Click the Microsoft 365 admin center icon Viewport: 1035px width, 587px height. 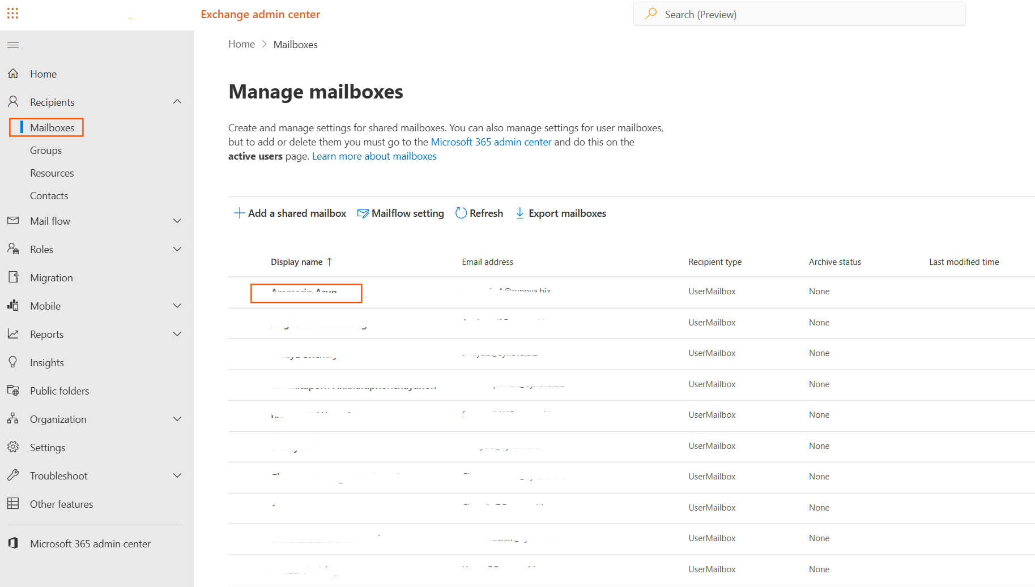[13, 543]
